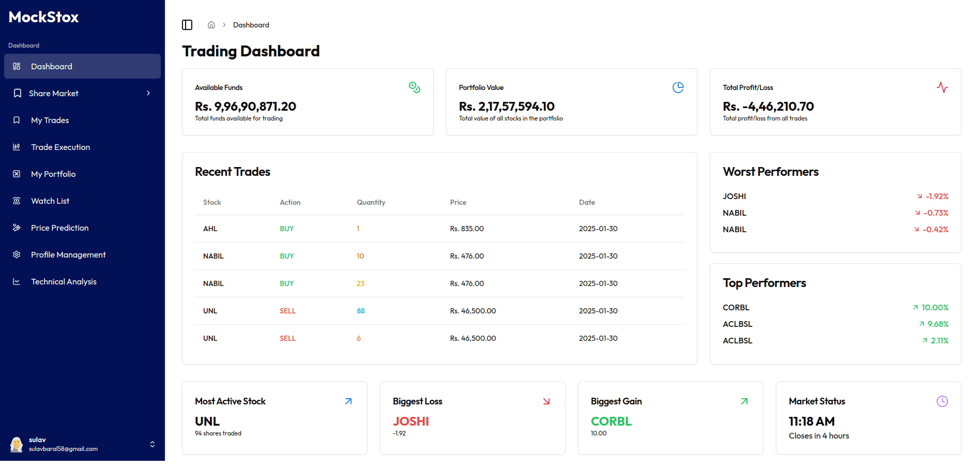This screenshot has width=978, height=467.
Task: Click the home breadcrumb icon
Action: (x=211, y=25)
